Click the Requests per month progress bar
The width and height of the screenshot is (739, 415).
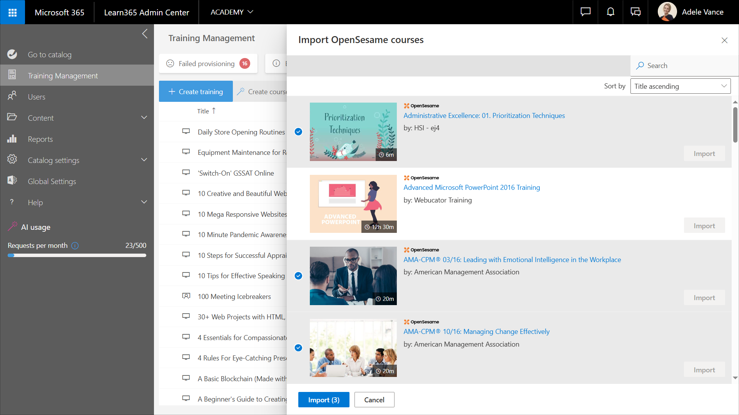pos(77,255)
